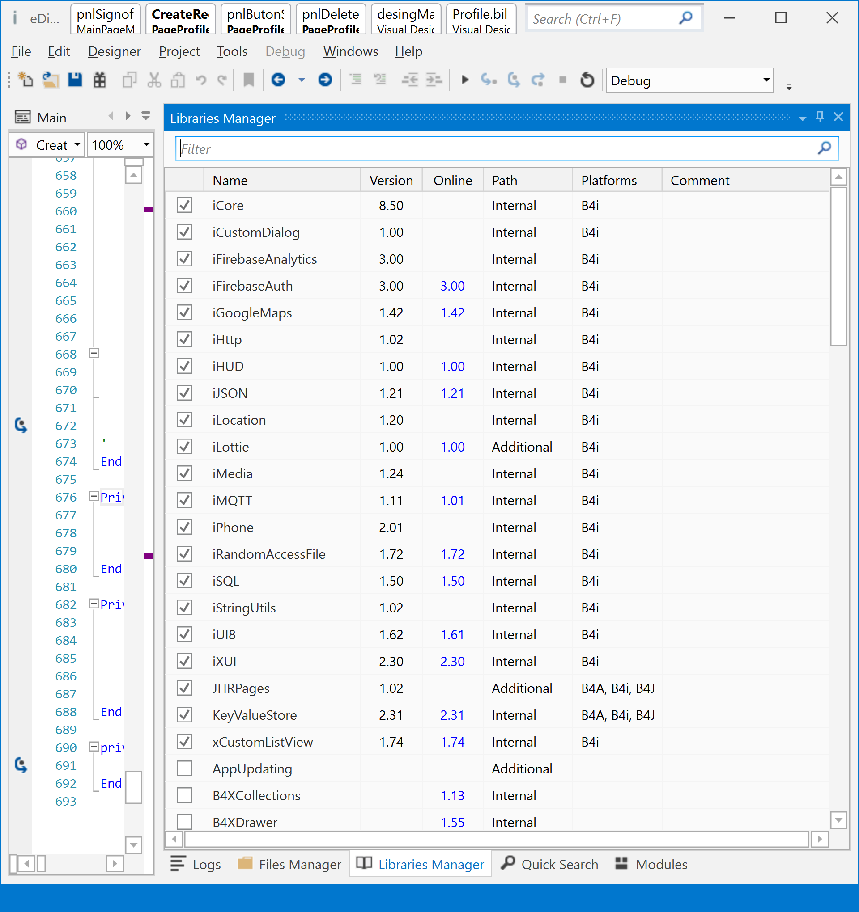Click the Open project folder icon
The image size is (859, 912).
50,80
